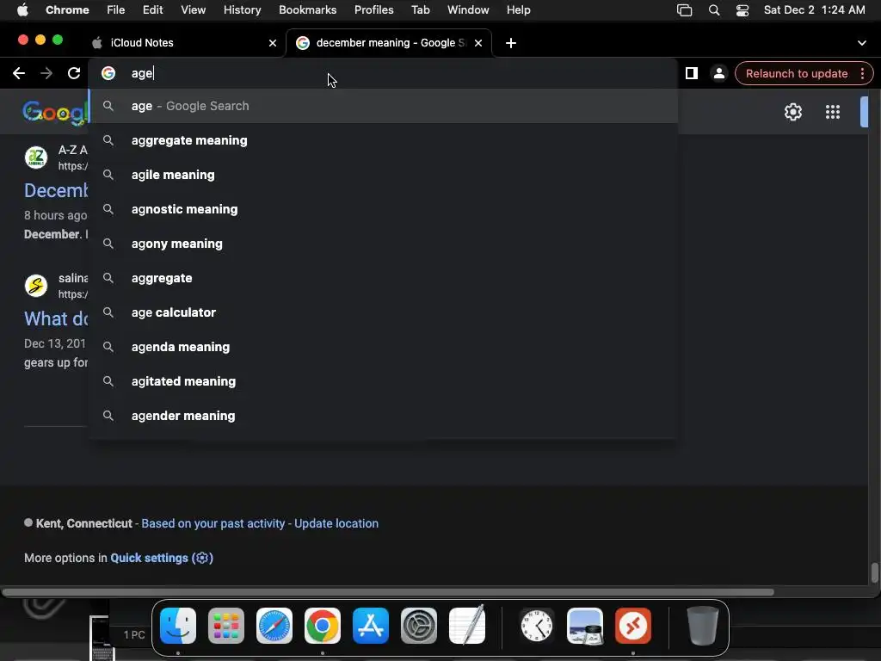Open the Apple menu
This screenshot has height=661, width=881.
point(22,10)
